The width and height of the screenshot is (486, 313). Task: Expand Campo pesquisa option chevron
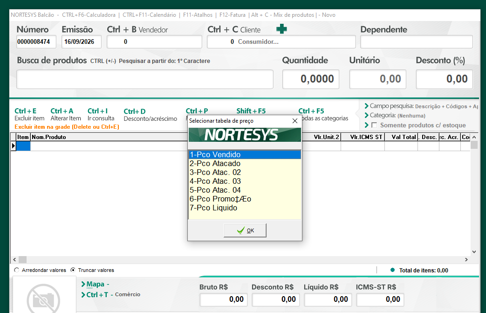click(366, 106)
